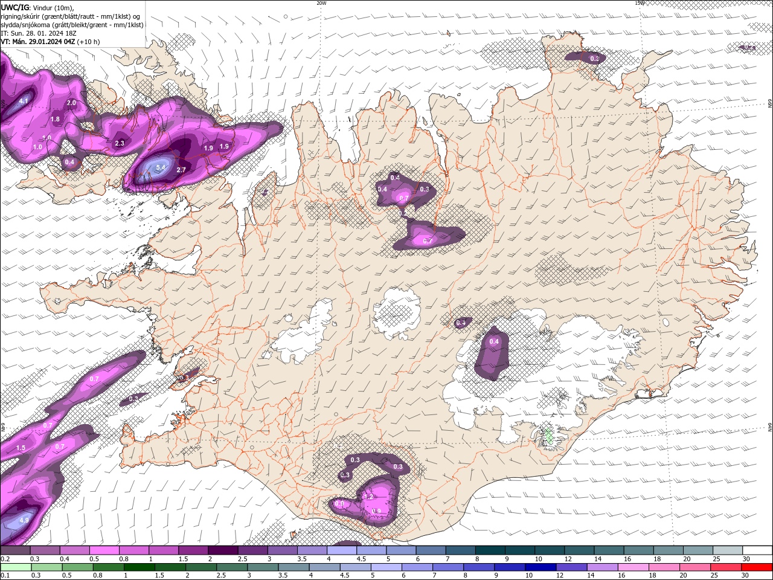Click the 1.5 precipitation value label

pyautogui.click(x=21, y=448)
